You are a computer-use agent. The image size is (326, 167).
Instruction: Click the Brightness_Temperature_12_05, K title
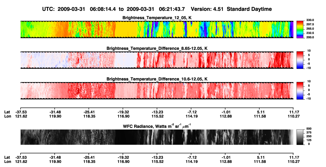tap(157, 18)
